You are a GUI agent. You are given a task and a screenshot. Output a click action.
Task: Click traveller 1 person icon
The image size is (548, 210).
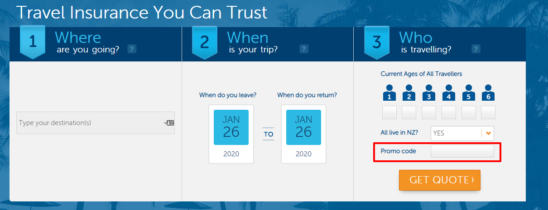tap(389, 93)
